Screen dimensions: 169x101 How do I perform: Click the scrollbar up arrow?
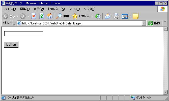pos(165,29)
